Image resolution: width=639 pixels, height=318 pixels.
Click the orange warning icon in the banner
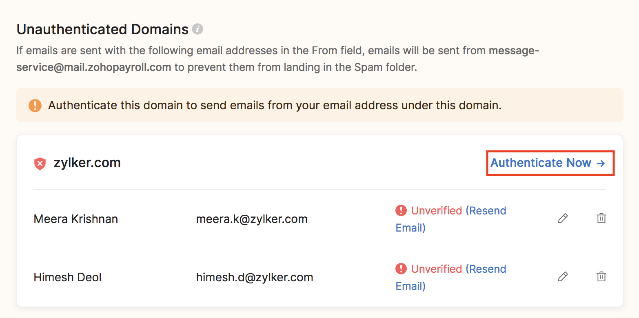[x=35, y=106]
